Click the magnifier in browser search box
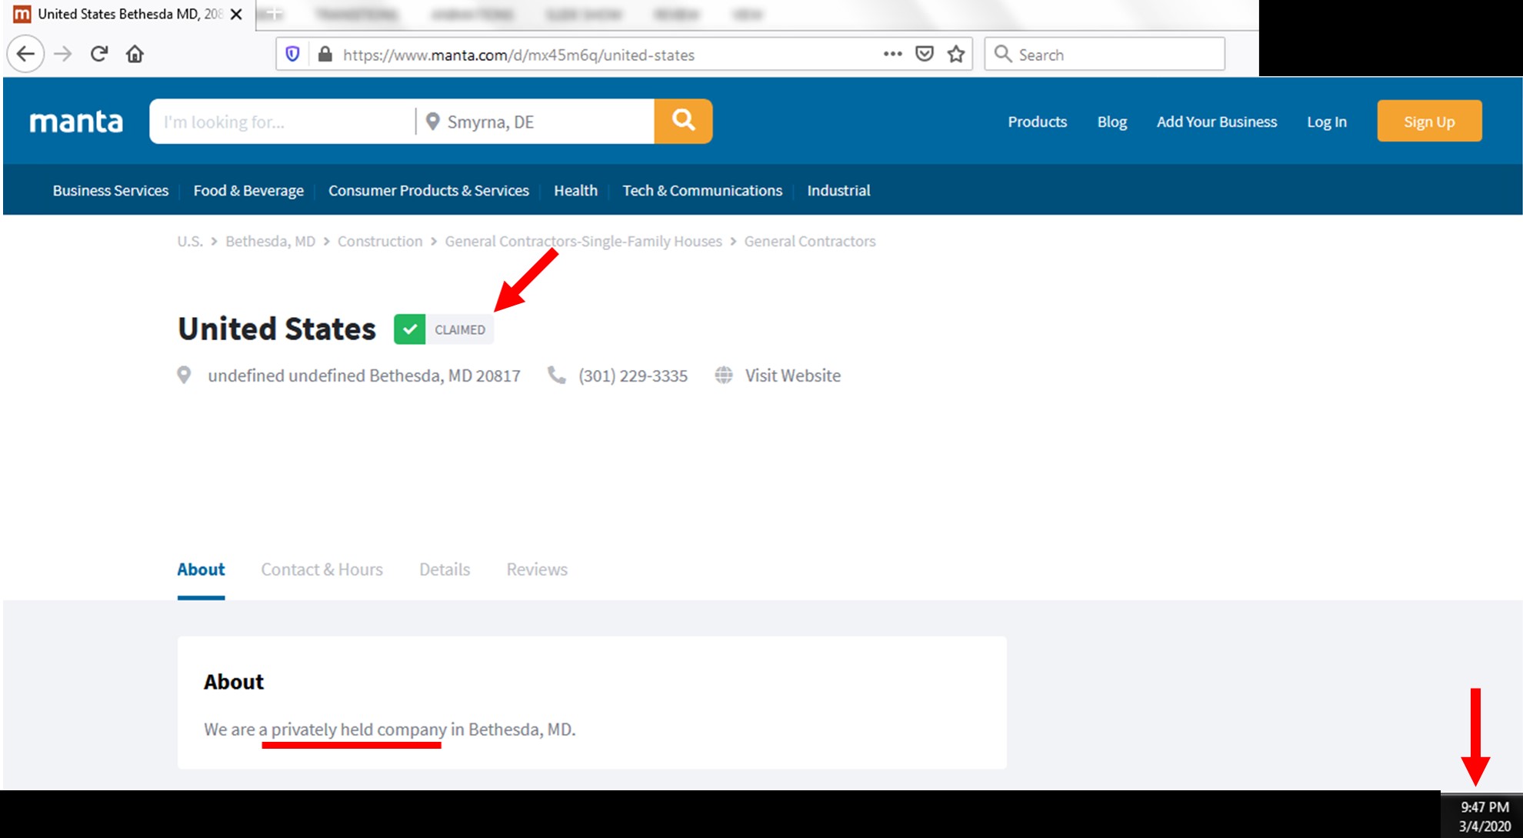1523x838 pixels. coord(1003,54)
